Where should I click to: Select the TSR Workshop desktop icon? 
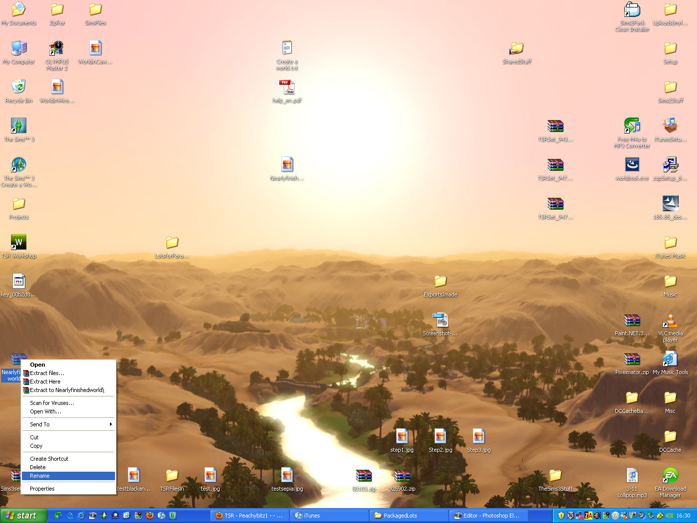point(18,243)
